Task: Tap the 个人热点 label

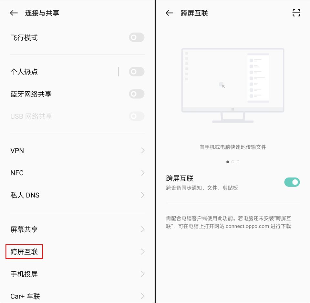Action: click(24, 72)
